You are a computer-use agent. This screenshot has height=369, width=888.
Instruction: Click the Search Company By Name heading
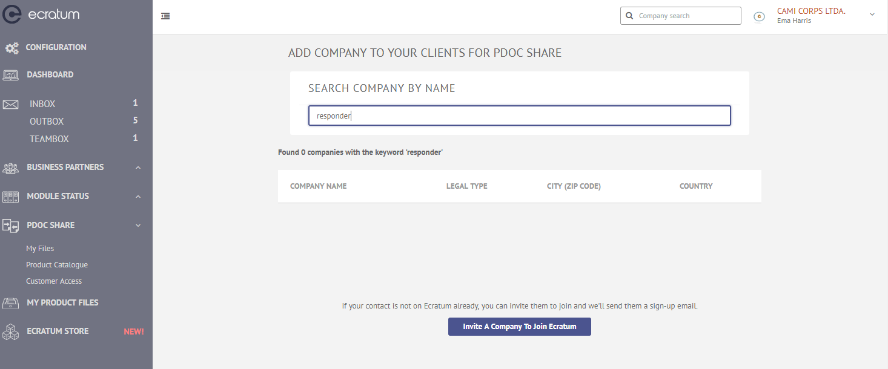pos(382,88)
